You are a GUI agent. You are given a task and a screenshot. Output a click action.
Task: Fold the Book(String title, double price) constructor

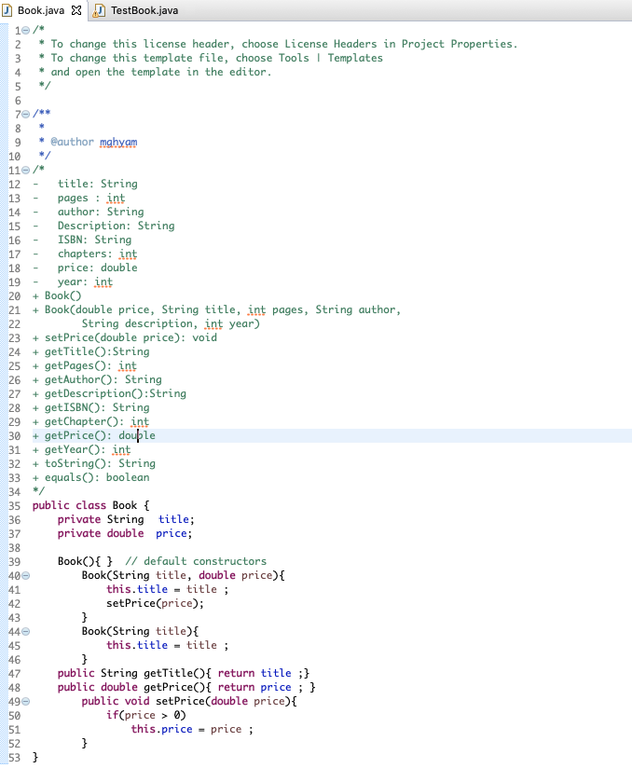point(26,575)
